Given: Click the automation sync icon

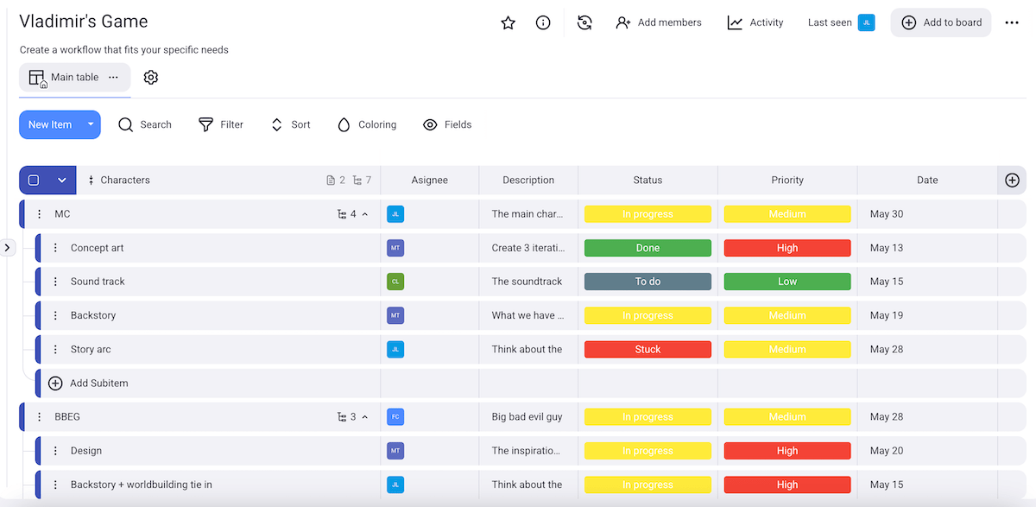Looking at the screenshot, I should tap(584, 23).
